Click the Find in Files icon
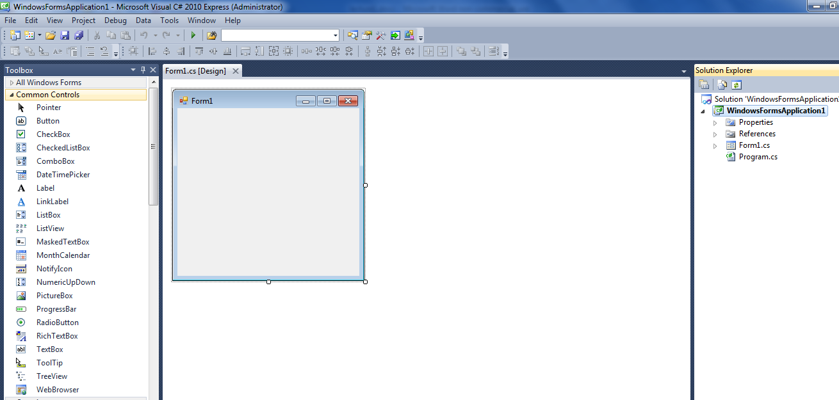839x400 pixels. tap(211, 35)
